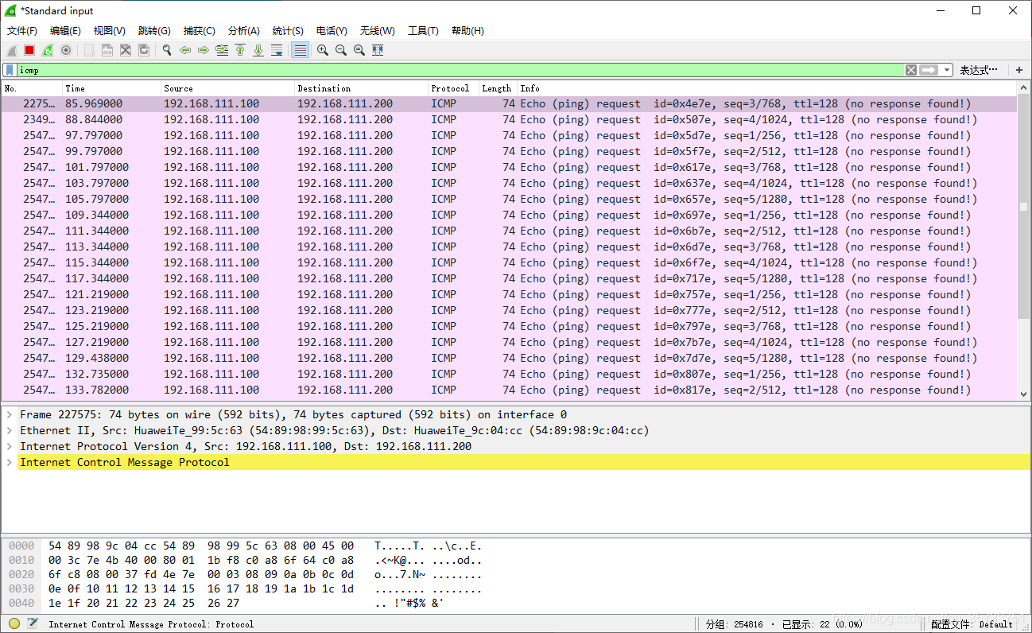
Task: Expand the Frame 227575 detail row
Action: (9, 414)
